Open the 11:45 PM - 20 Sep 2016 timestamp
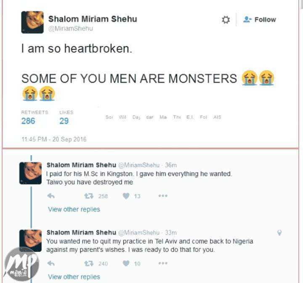Viewport: 303px width, 283px height. tap(54, 139)
